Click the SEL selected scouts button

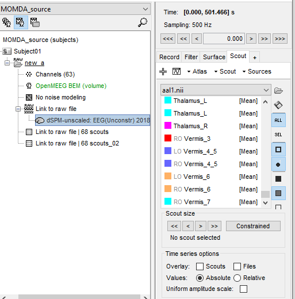pos(278,135)
